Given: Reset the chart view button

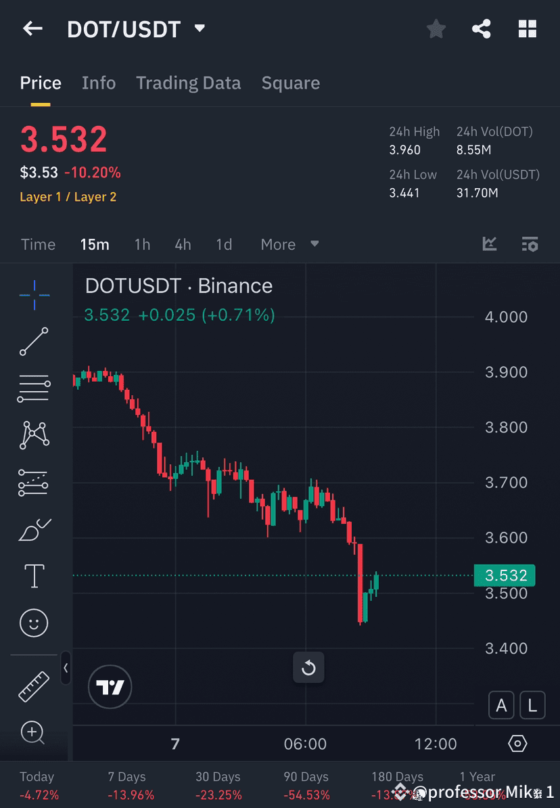Looking at the screenshot, I should 308,667.
